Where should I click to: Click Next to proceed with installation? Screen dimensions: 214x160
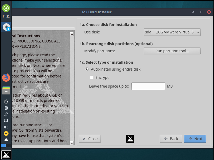point(195,139)
